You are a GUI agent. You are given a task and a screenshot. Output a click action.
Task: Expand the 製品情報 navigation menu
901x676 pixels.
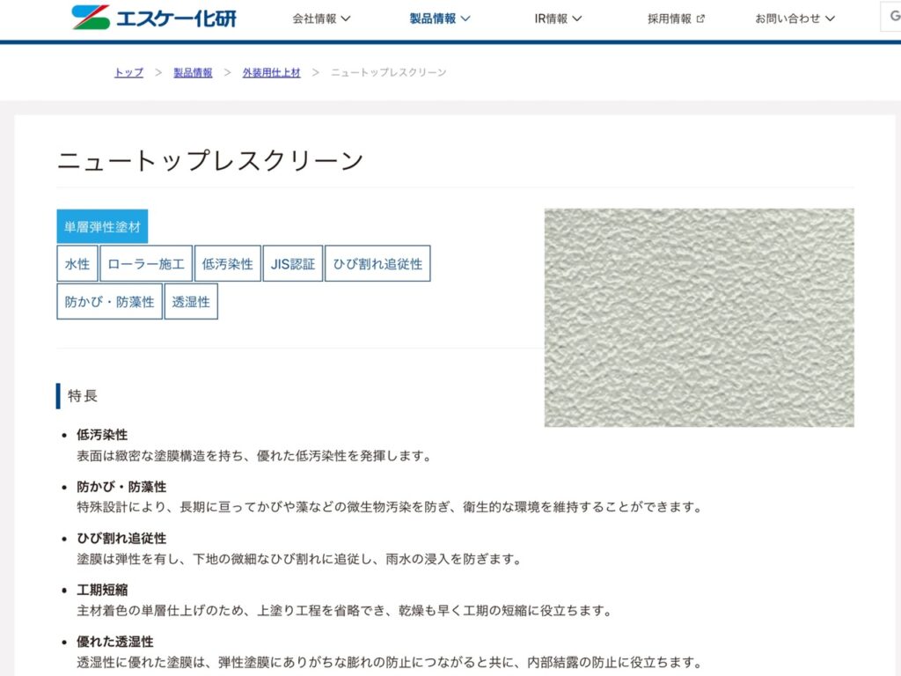(440, 18)
